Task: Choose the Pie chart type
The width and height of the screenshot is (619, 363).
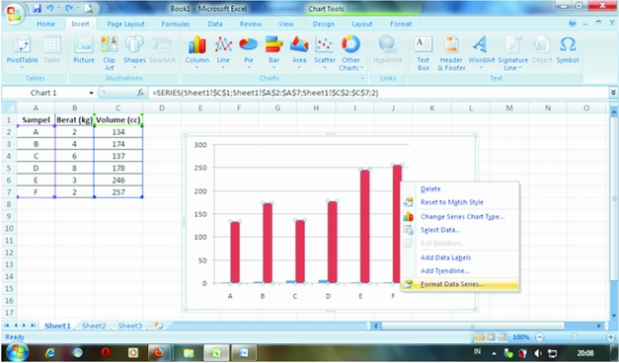Action: [x=249, y=52]
